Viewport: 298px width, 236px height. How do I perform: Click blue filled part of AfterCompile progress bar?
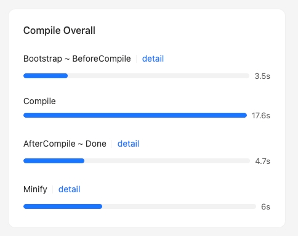coord(54,161)
